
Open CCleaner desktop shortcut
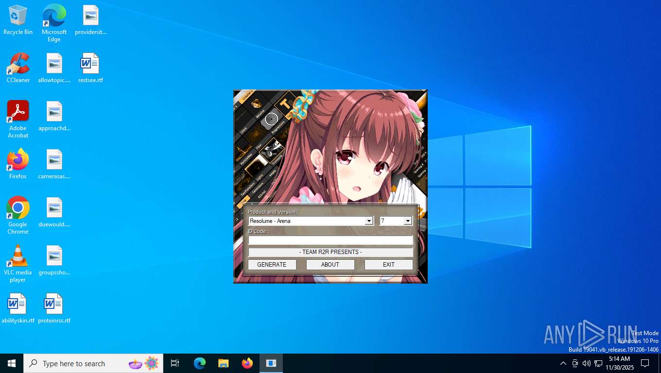[18, 68]
